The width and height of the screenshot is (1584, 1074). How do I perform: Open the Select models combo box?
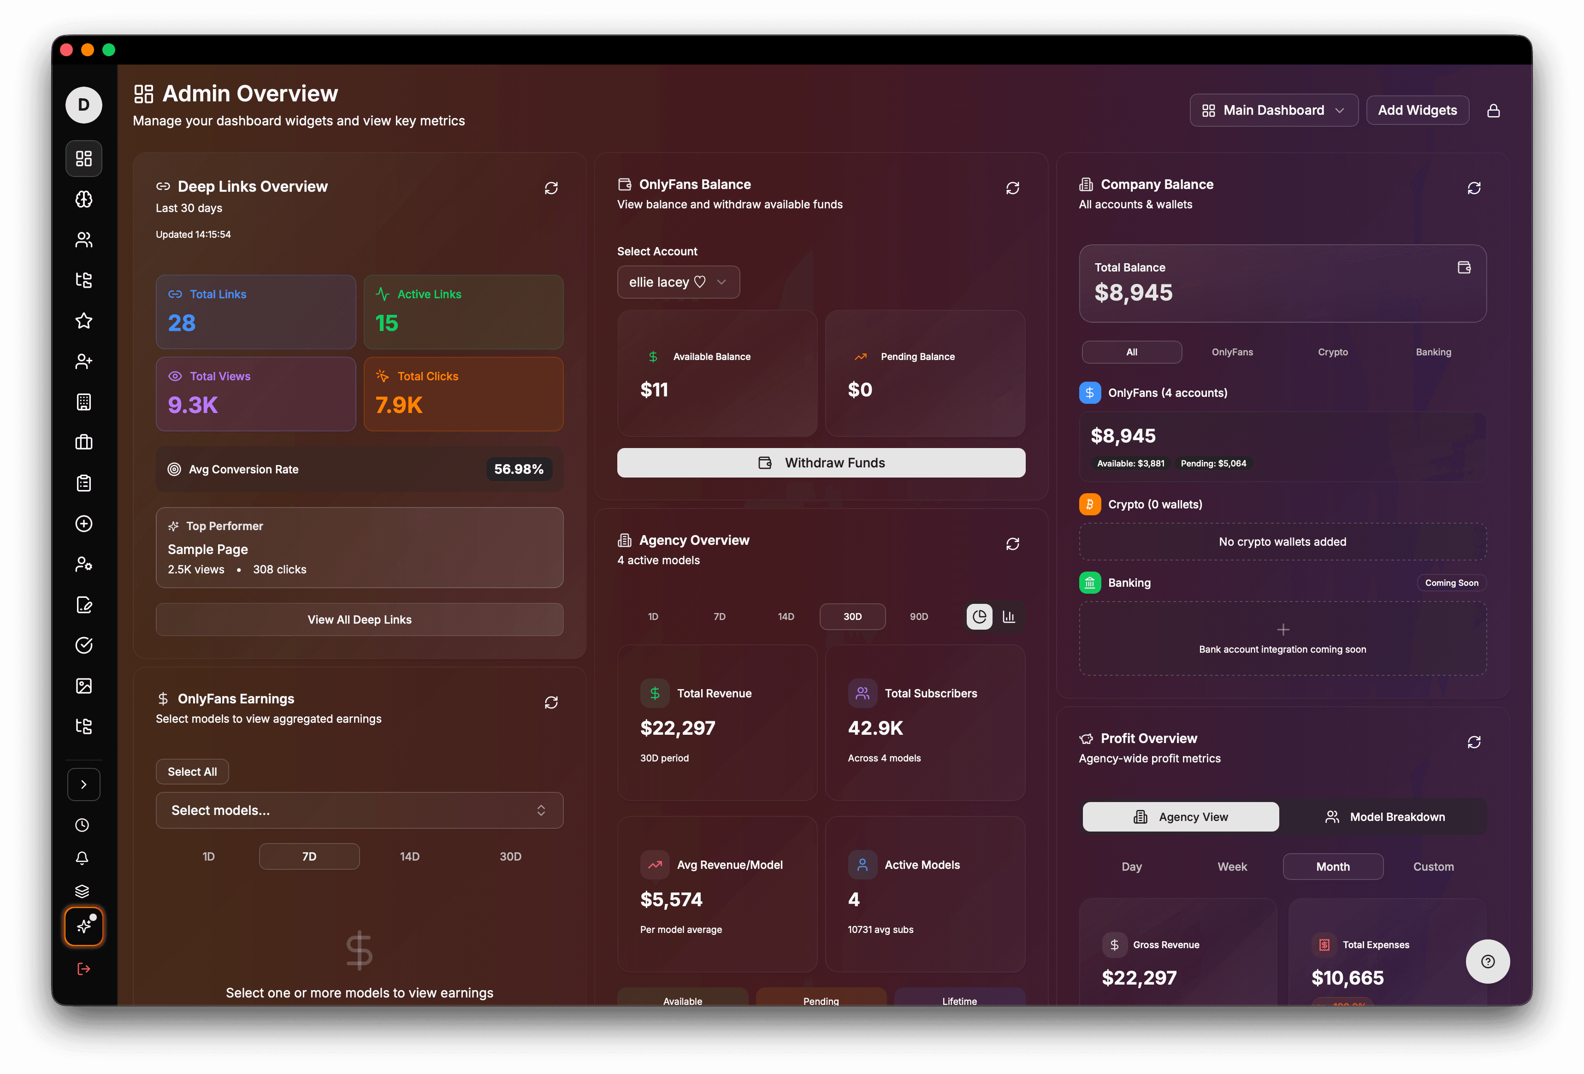click(x=359, y=810)
